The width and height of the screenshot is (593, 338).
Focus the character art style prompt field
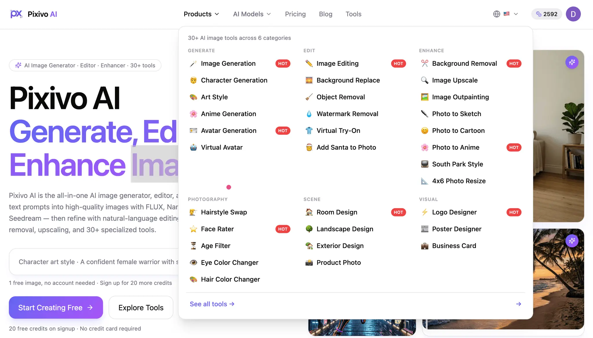pyautogui.click(x=94, y=262)
